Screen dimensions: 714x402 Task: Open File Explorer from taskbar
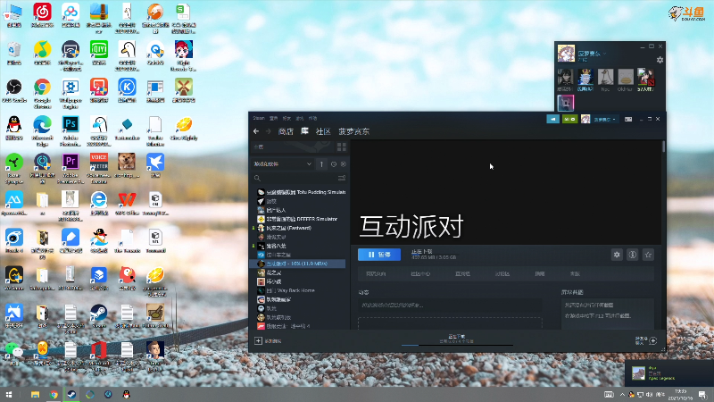point(35,394)
